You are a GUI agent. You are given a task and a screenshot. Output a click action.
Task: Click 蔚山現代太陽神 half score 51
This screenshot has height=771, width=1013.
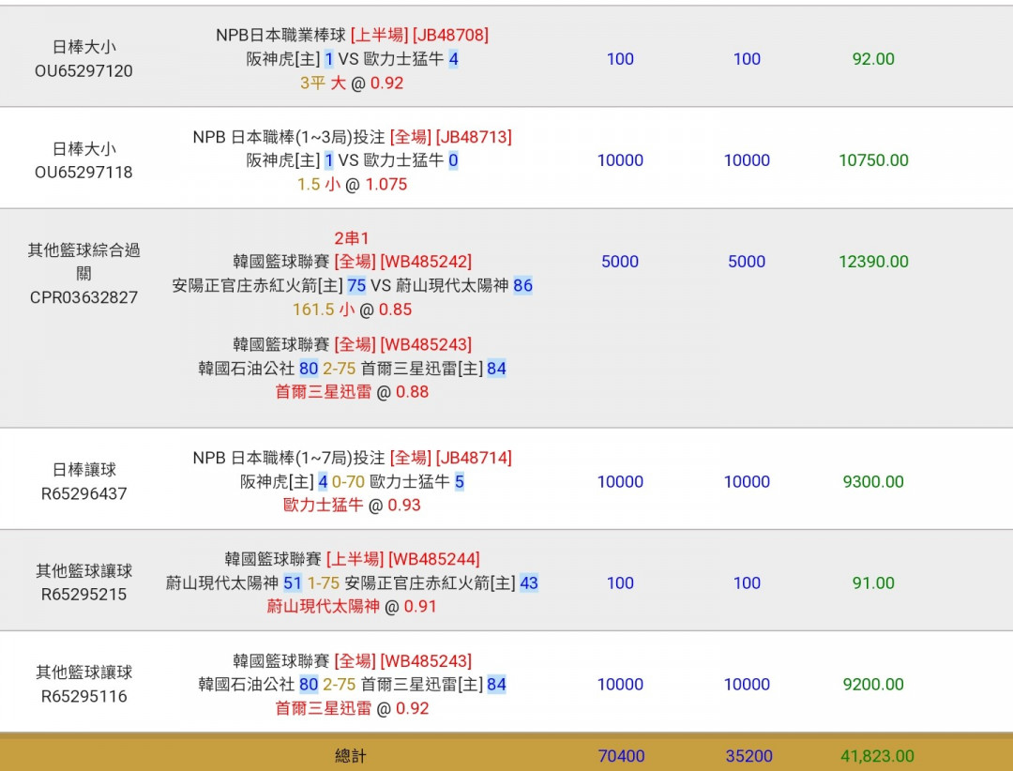293,582
